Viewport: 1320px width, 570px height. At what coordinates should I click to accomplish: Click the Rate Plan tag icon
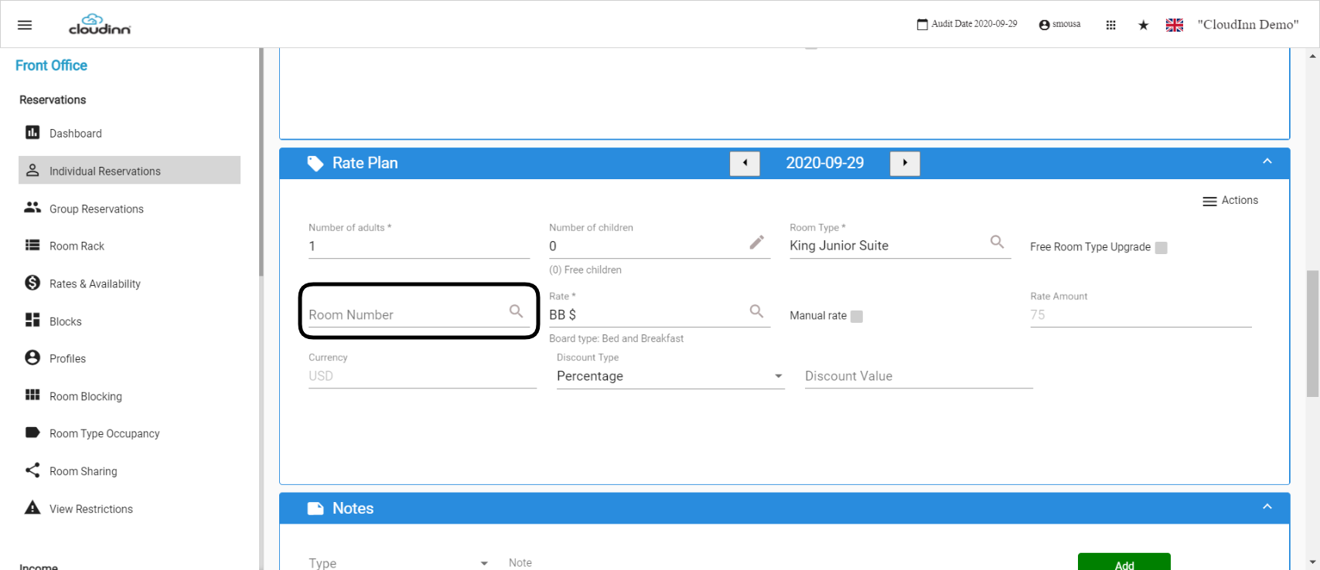(x=316, y=164)
